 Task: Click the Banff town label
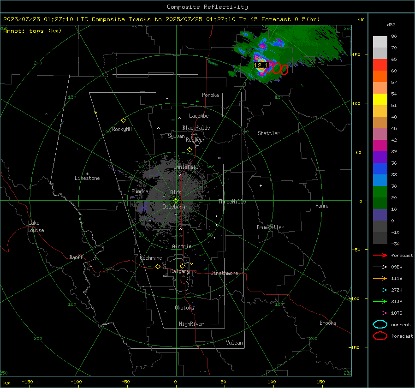(x=76, y=257)
